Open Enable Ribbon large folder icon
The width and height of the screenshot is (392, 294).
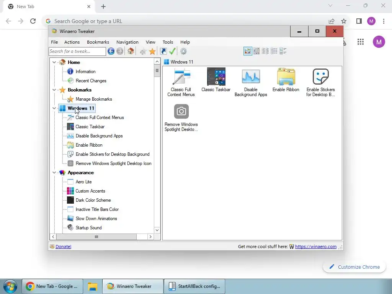click(286, 80)
